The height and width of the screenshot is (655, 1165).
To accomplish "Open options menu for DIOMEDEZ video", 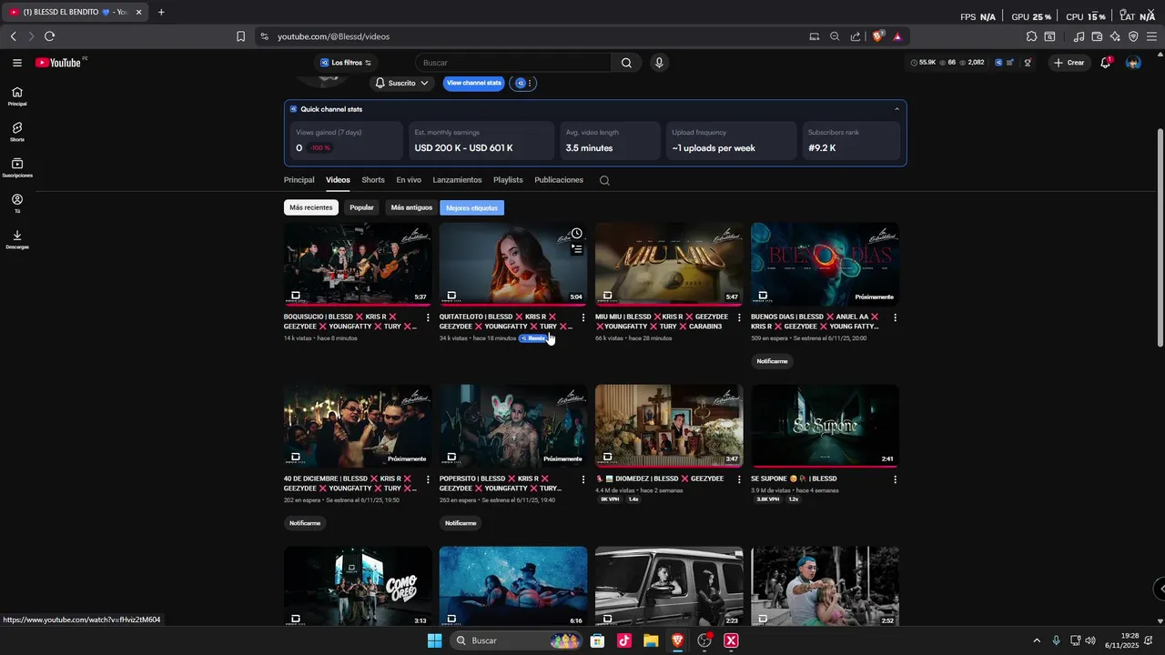I will (x=739, y=479).
